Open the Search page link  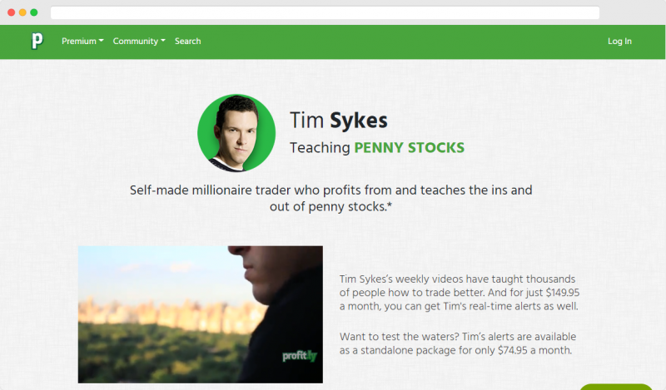pyautogui.click(x=188, y=42)
